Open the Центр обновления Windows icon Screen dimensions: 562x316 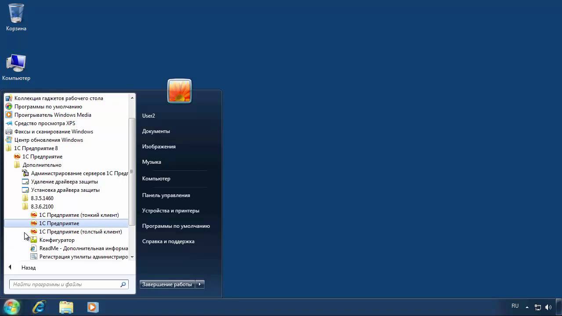coord(9,140)
